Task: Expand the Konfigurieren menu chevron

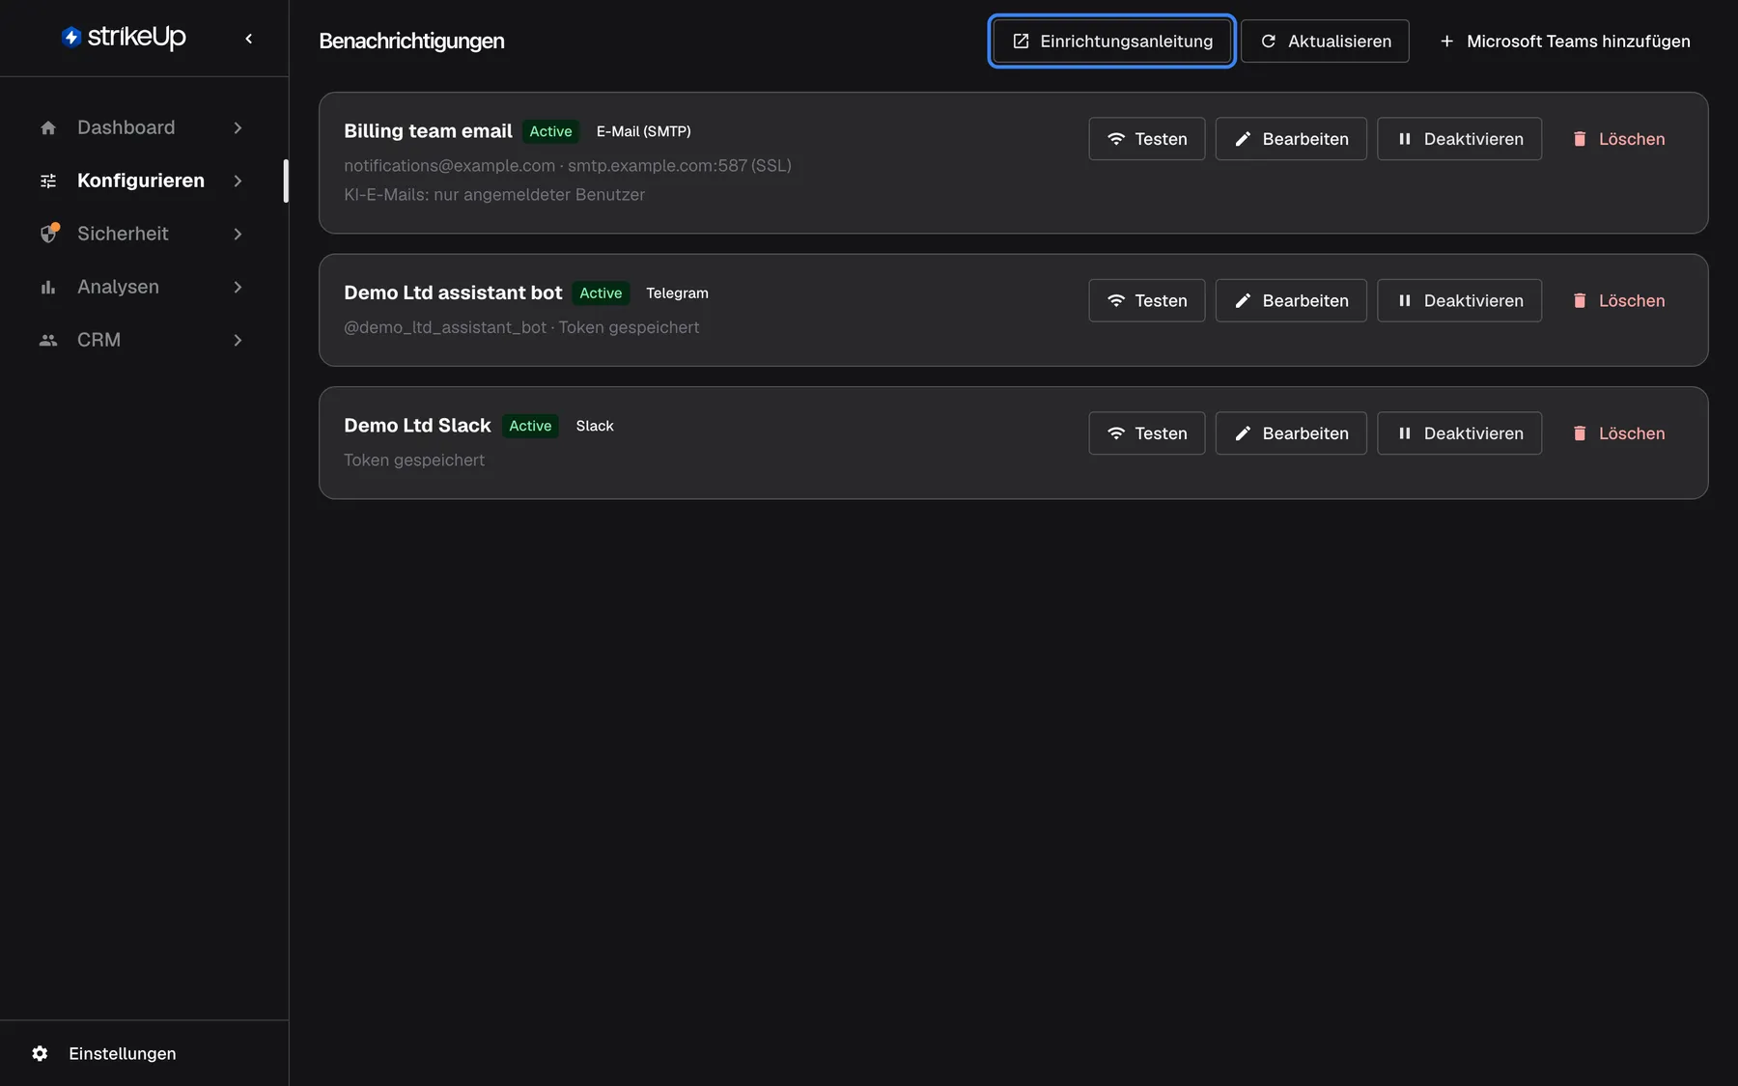Action: pyautogui.click(x=238, y=181)
